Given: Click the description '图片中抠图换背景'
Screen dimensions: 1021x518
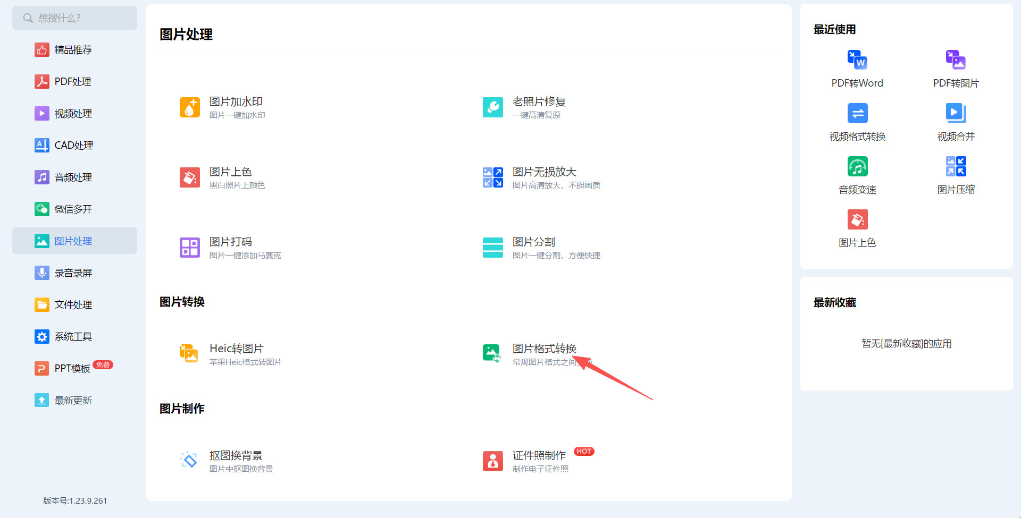Looking at the screenshot, I should 241,469.
